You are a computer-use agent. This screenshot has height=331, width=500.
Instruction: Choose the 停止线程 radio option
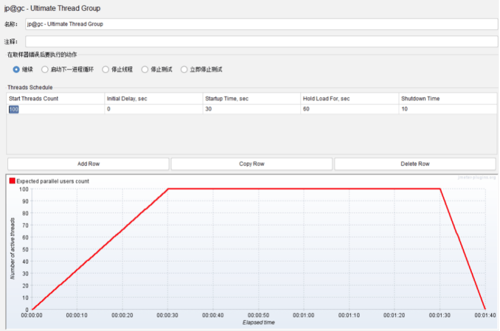106,70
